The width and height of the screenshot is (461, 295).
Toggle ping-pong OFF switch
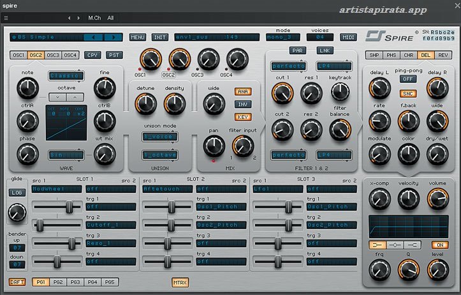click(408, 79)
